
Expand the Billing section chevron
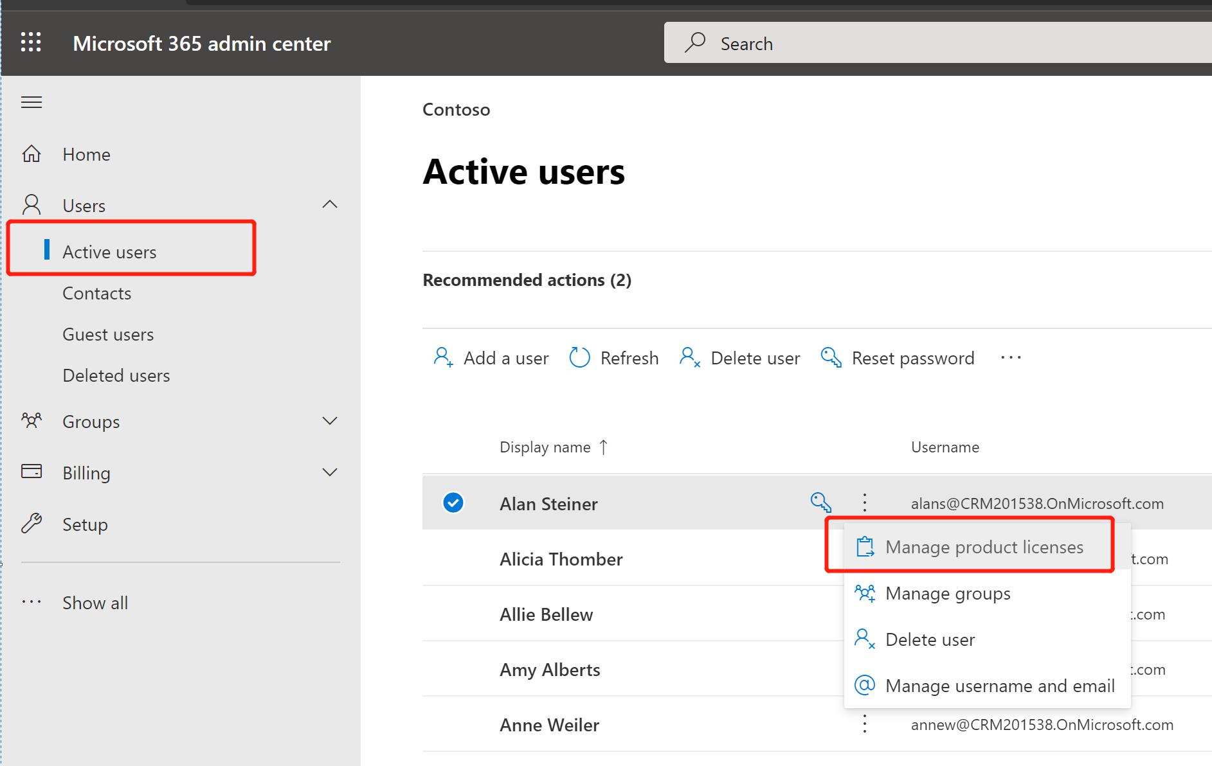pyautogui.click(x=330, y=472)
